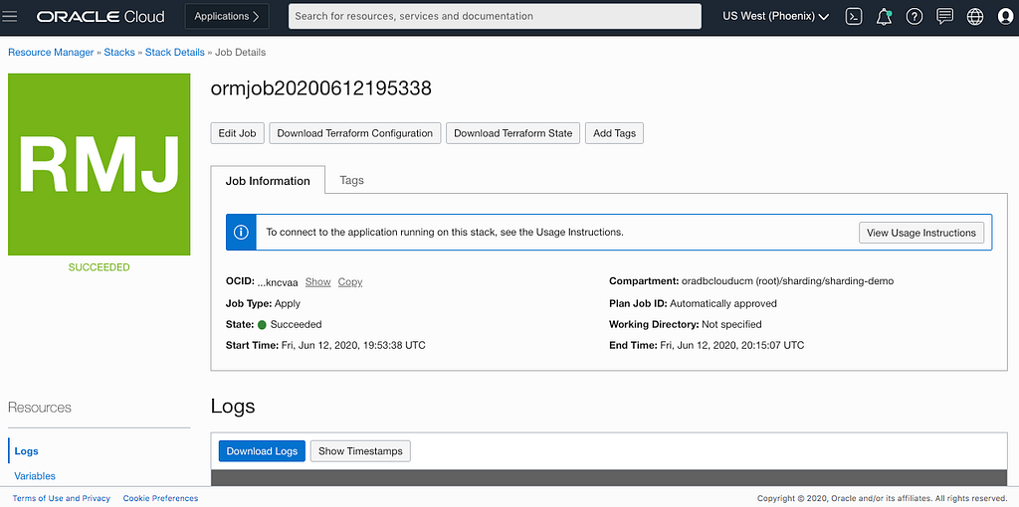Image resolution: width=1019 pixels, height=507 pixels.
Task: Open the language globe icon
Action: (975, 17)
